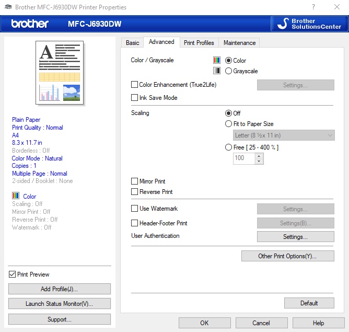Screen dimensions: 349x332
Task: Go to the Maintenance tab
Action: [x=239, y=42]
